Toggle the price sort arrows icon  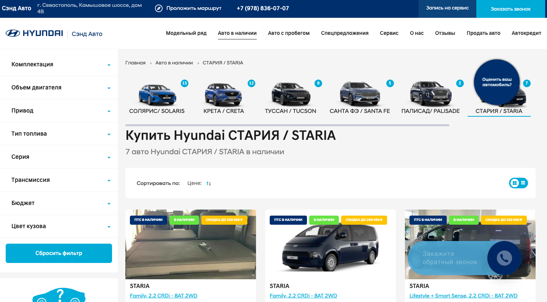[x=209, y=183]
